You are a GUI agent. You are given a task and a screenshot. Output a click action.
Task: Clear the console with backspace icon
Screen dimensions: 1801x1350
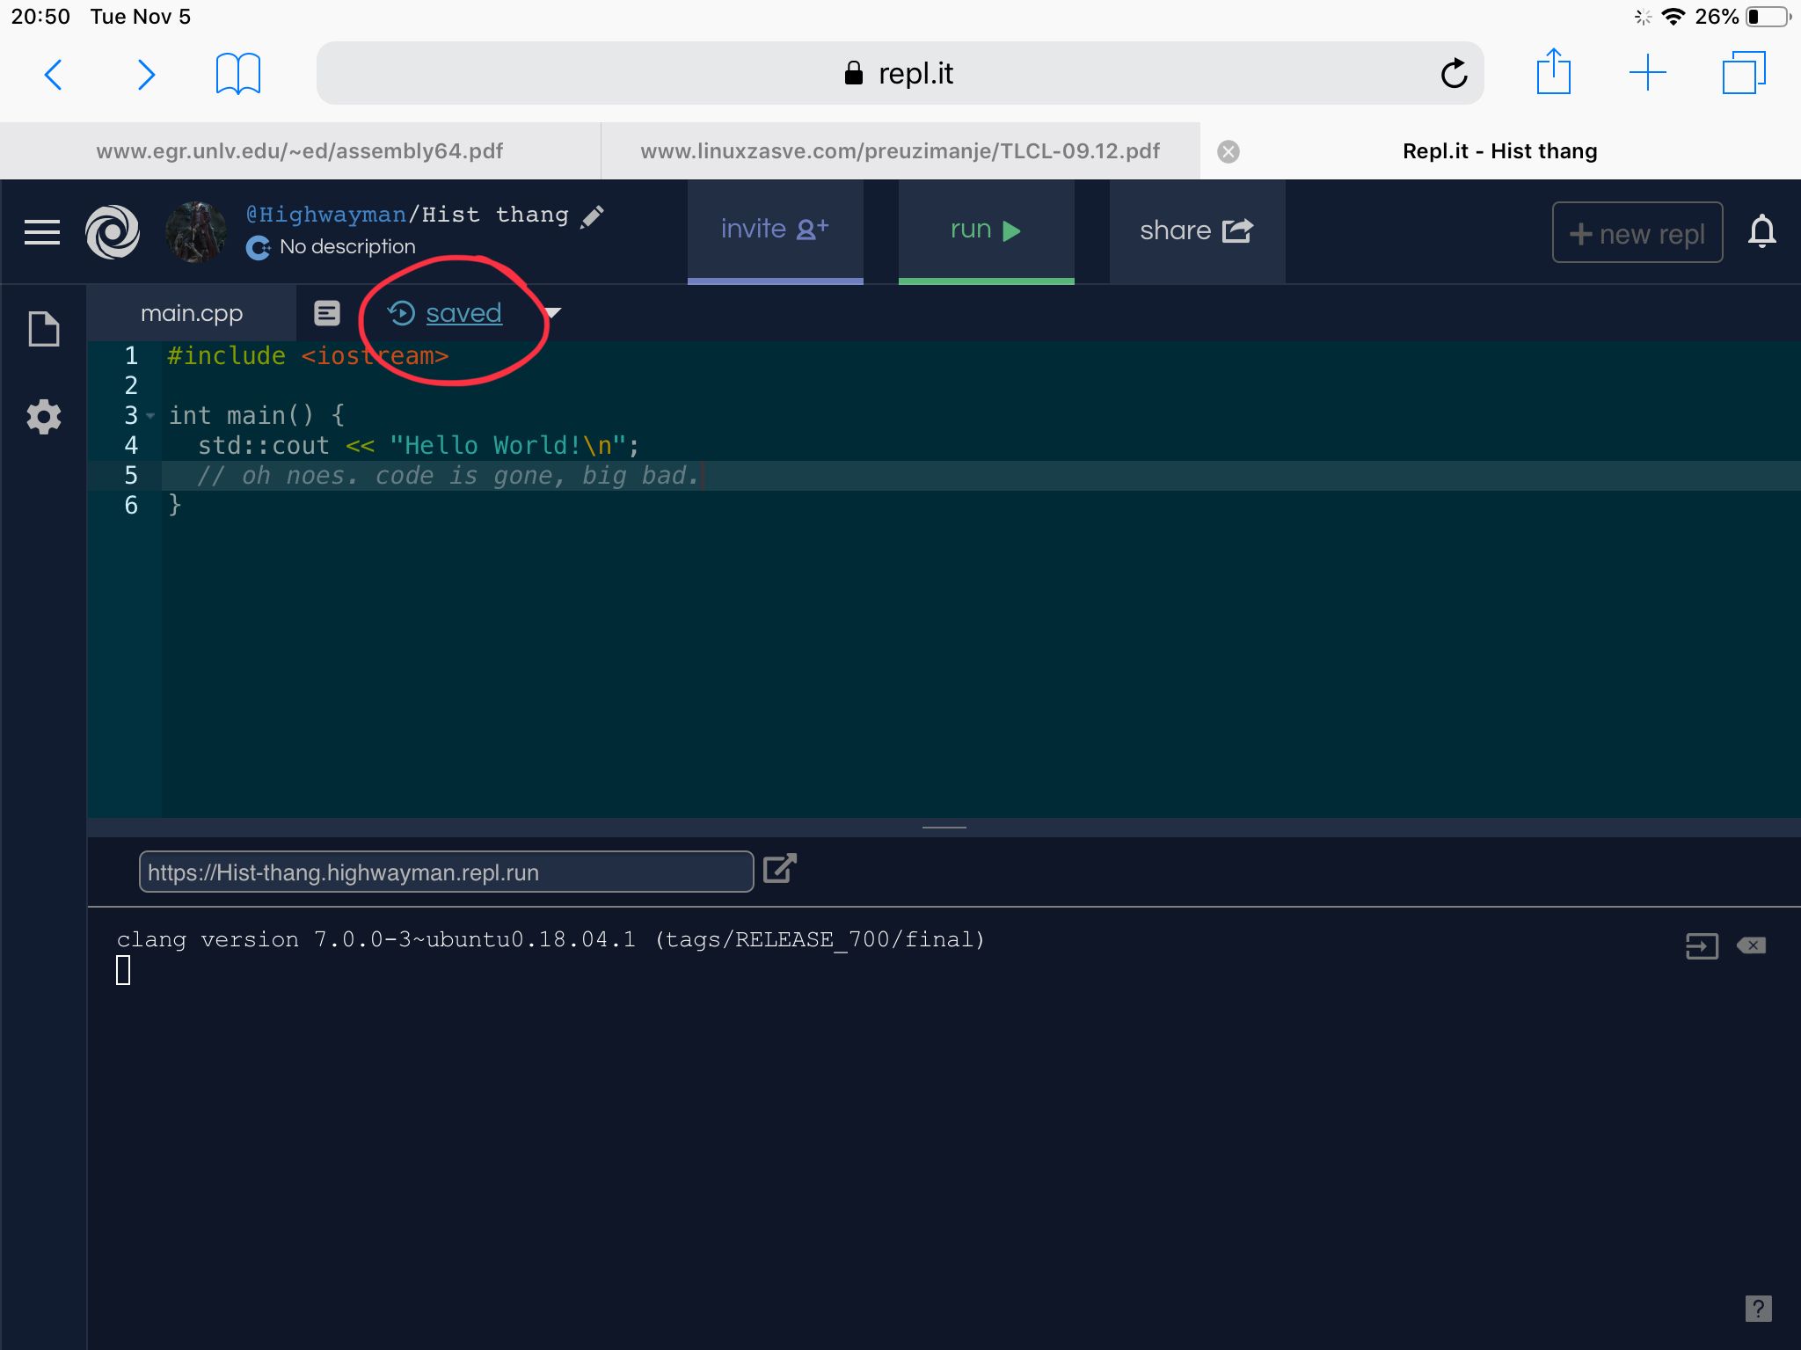(x=1751, y=945)
